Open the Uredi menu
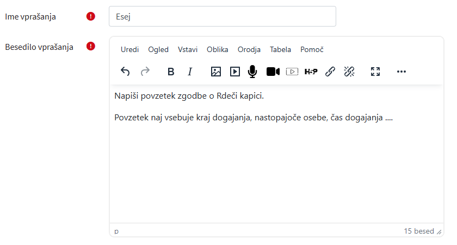This screenshot has width=457, height=245. (129, 49)
